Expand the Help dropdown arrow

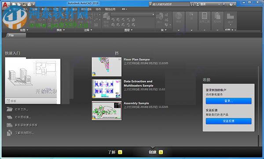point(235,4)
